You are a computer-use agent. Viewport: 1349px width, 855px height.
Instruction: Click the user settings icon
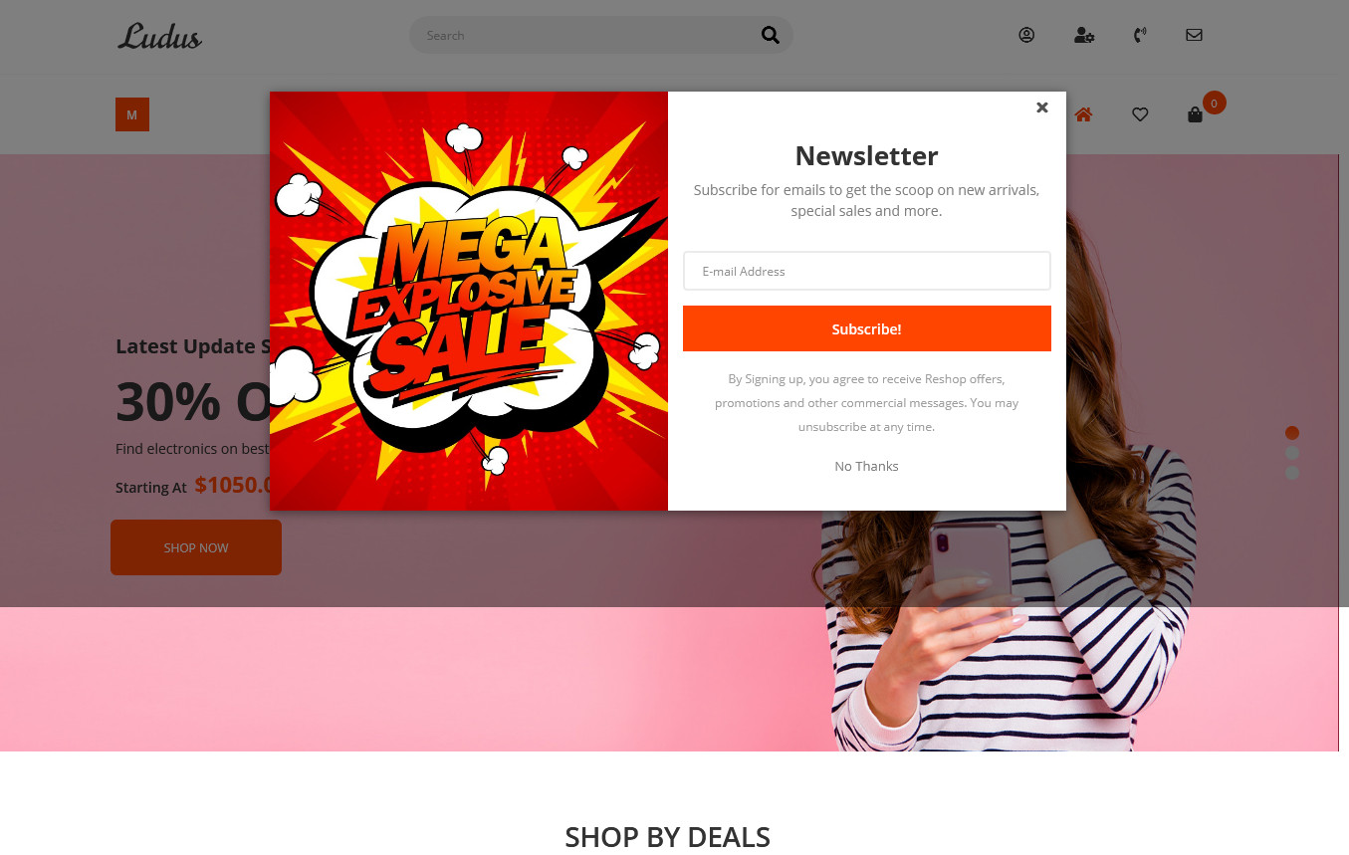(1084, 35)
